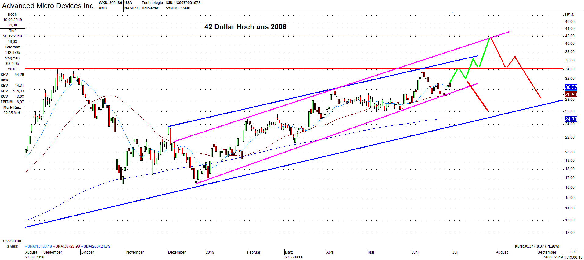Select the "USA" country label
584x260 pixels.
pos(128,3)
